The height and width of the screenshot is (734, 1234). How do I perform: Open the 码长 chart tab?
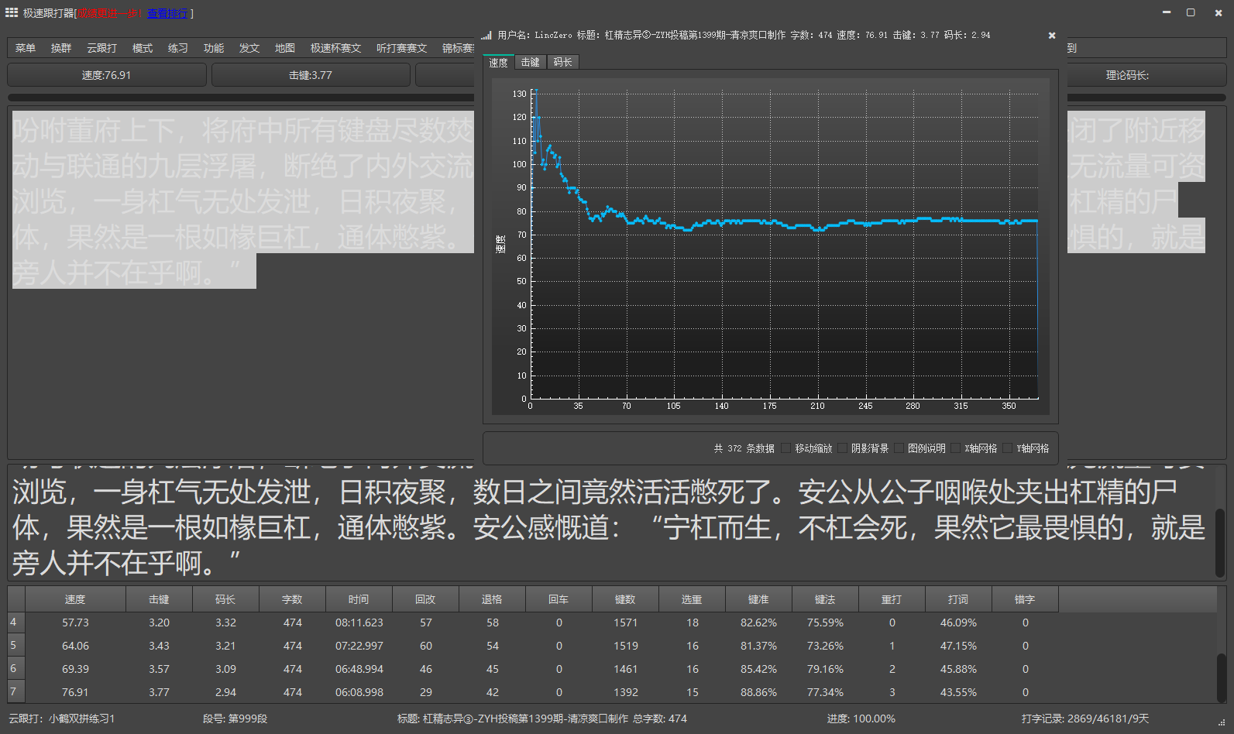[563, 63]
